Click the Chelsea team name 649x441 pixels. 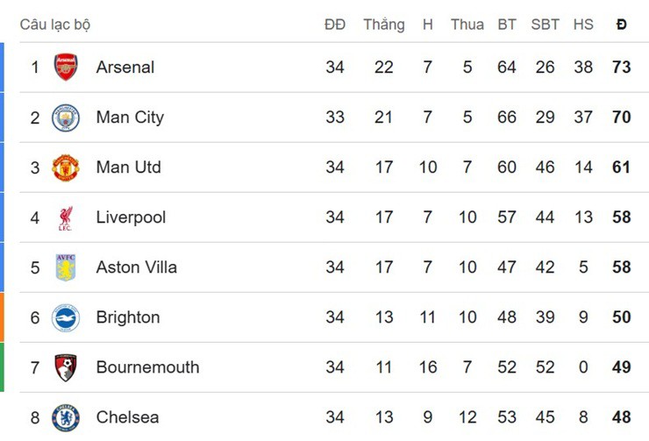(128, 417)
